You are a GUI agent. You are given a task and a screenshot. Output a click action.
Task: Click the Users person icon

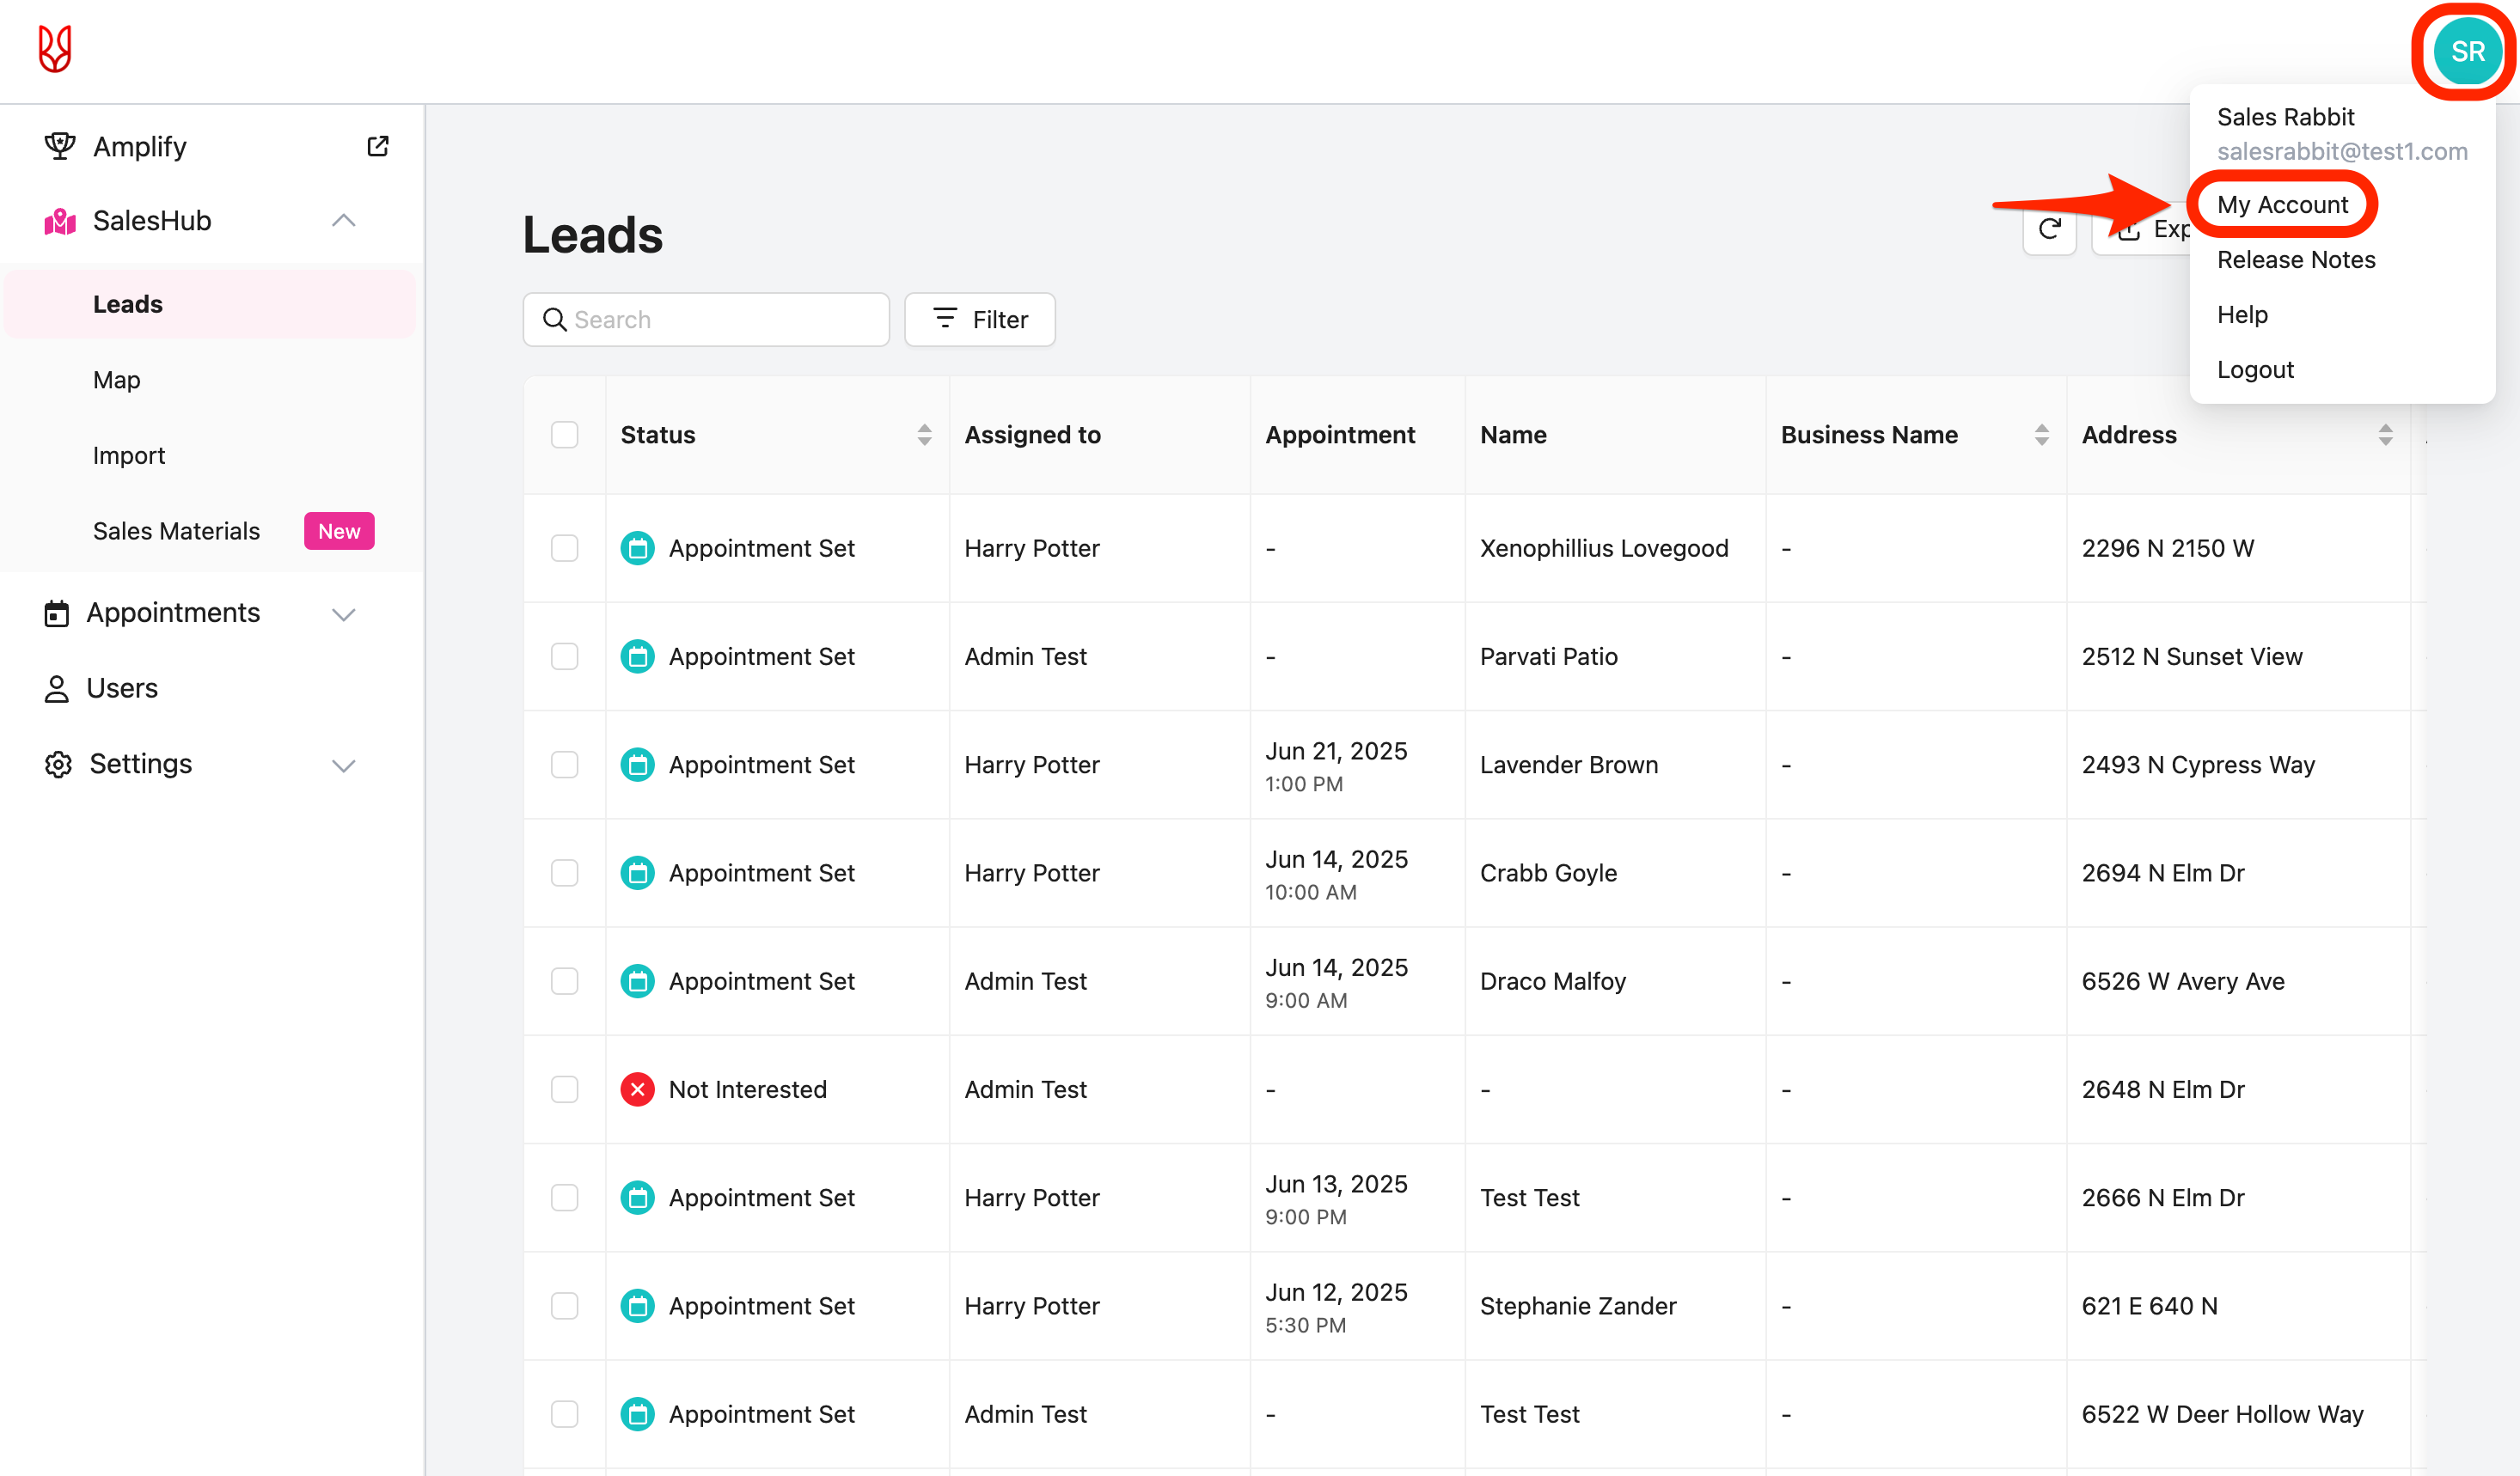[x=56, y=688]
